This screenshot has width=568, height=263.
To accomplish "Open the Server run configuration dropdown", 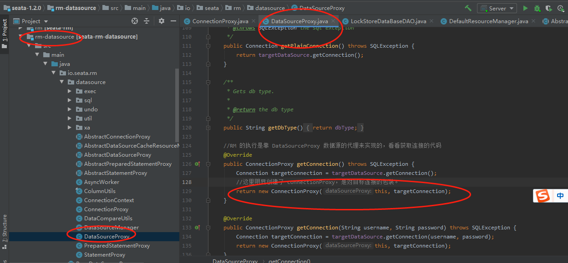I will click(497, 8).
